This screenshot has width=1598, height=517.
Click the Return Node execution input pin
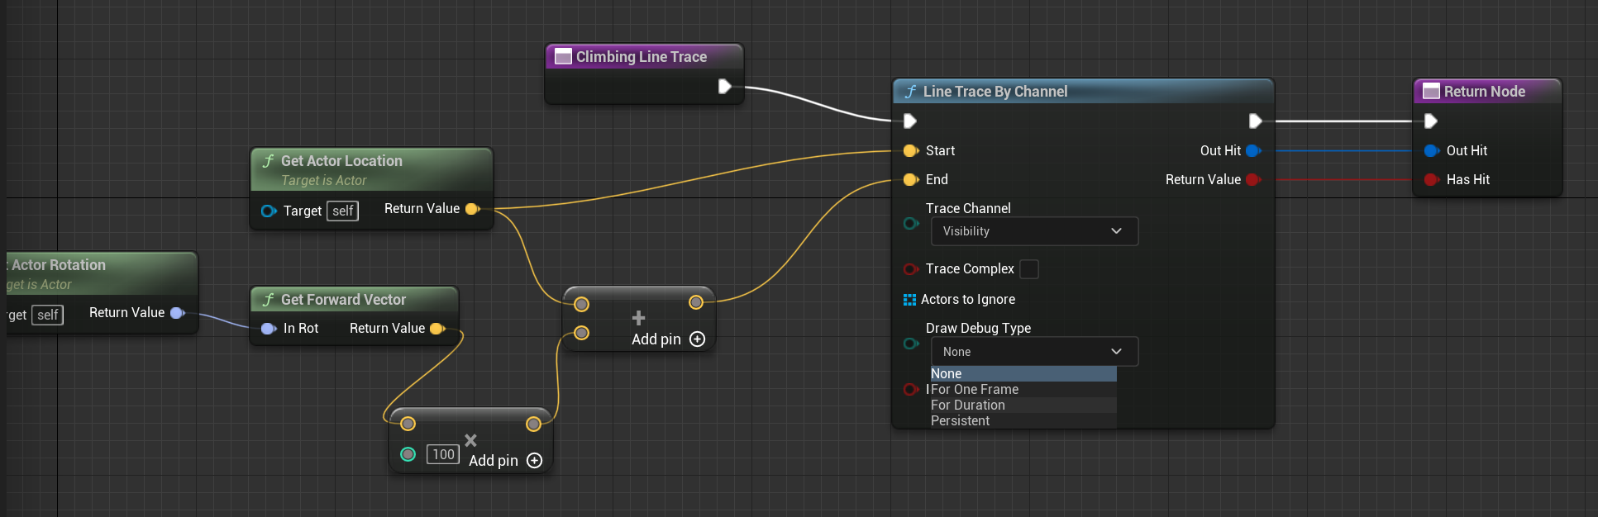(x=1431, y=121)
